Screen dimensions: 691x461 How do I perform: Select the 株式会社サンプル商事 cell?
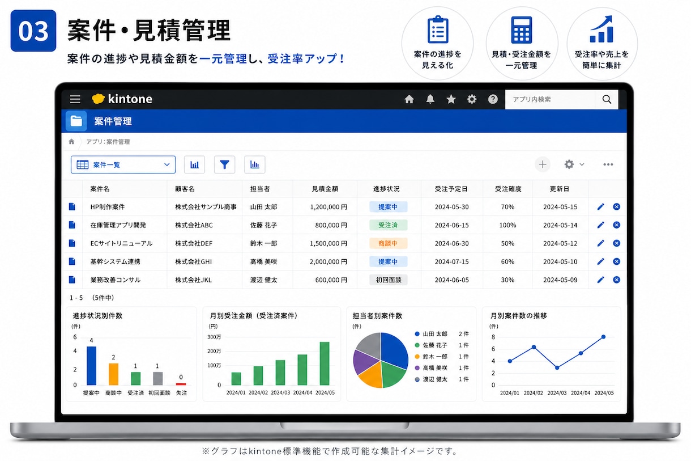click(206, 207)
